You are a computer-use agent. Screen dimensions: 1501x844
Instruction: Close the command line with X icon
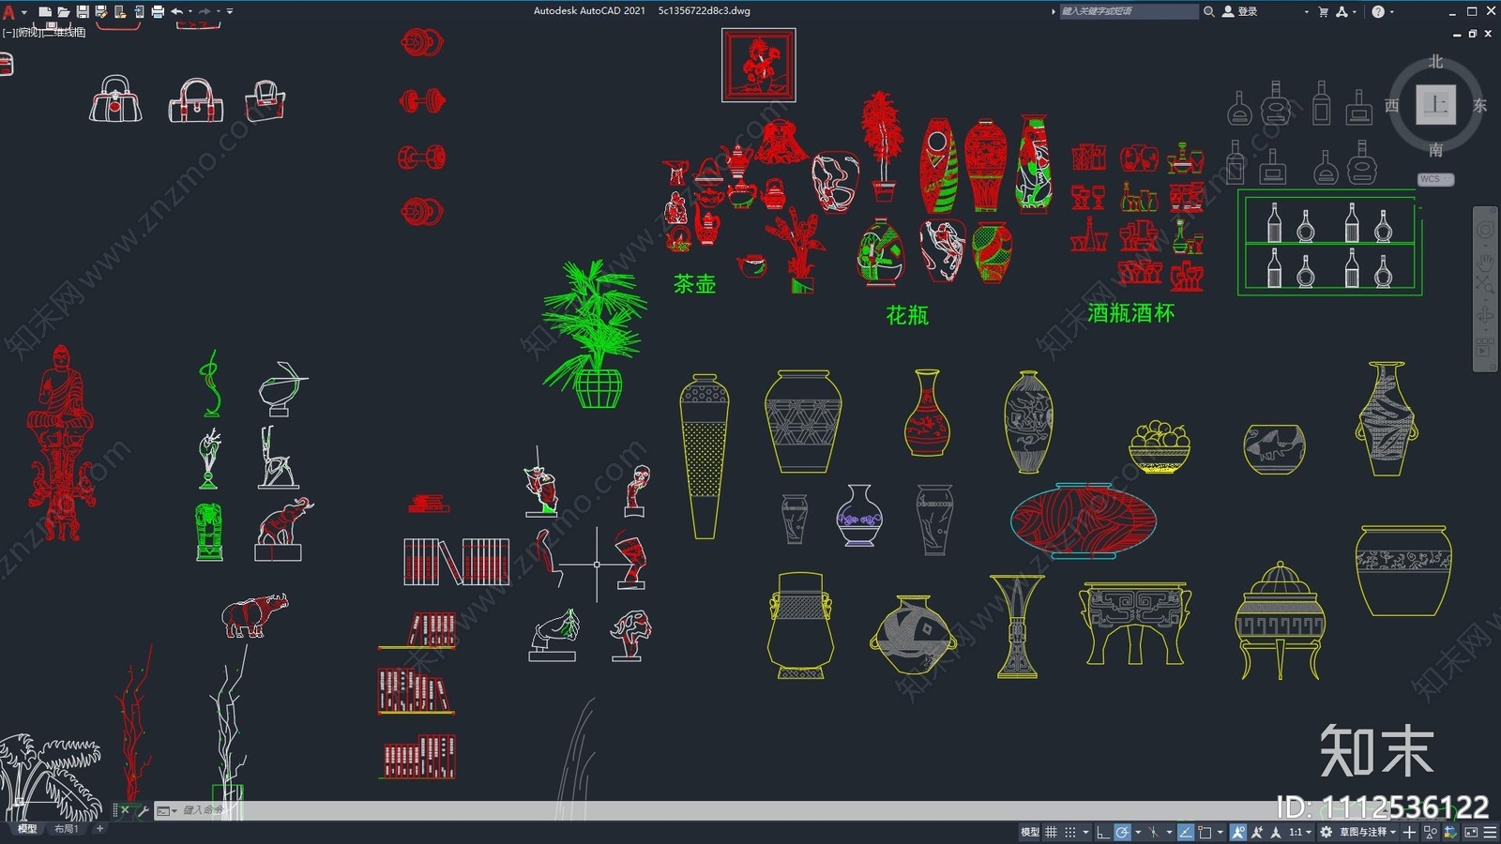125,810
